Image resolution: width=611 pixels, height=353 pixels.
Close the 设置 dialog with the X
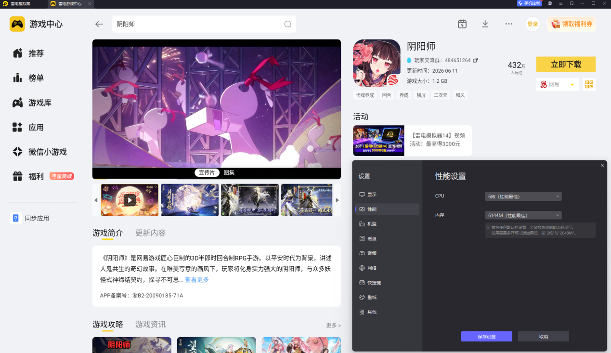point(602,165)
